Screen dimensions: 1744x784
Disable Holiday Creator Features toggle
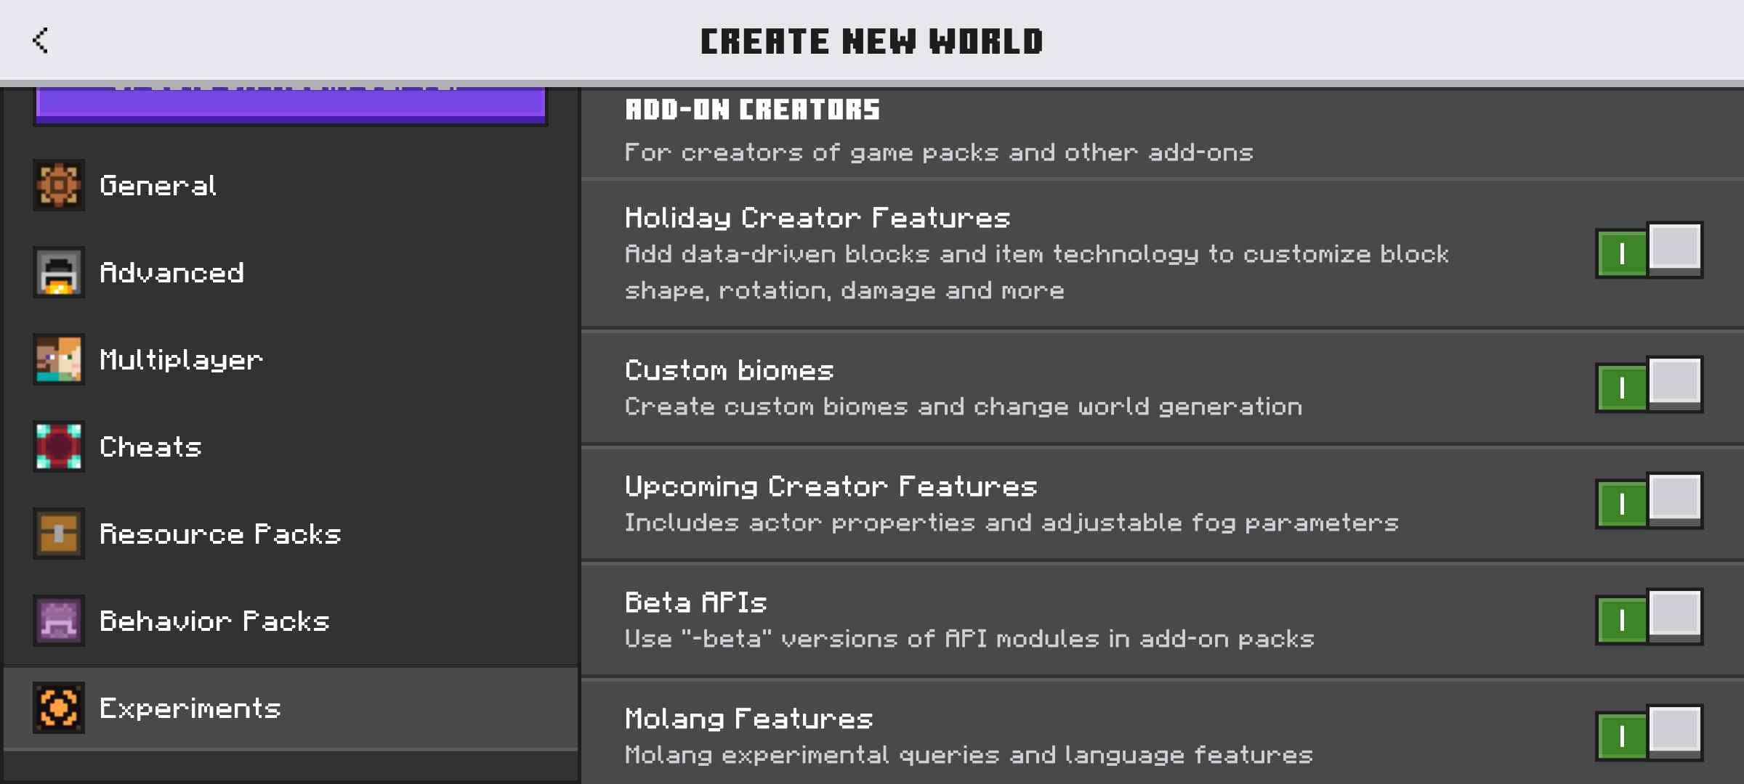1649,250
